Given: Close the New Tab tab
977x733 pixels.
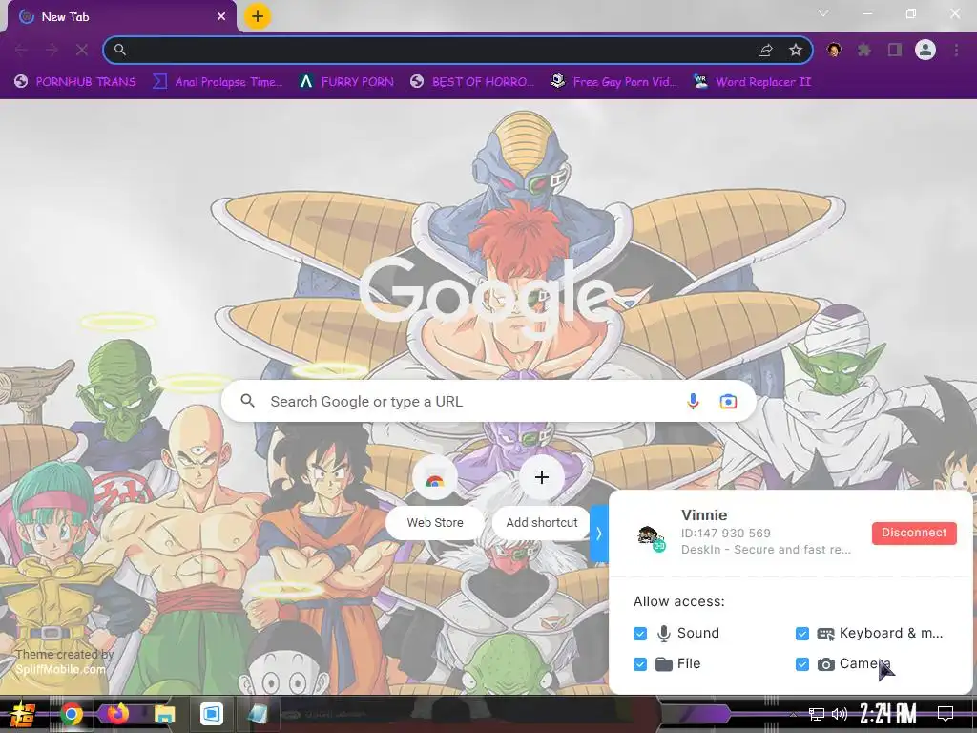Looking at the screenshot, I should pyautogui.click(x=221, y=17).
